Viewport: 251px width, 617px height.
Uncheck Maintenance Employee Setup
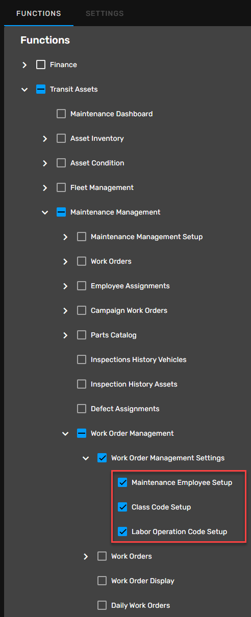pyautogui.click(x=122, y=483)
